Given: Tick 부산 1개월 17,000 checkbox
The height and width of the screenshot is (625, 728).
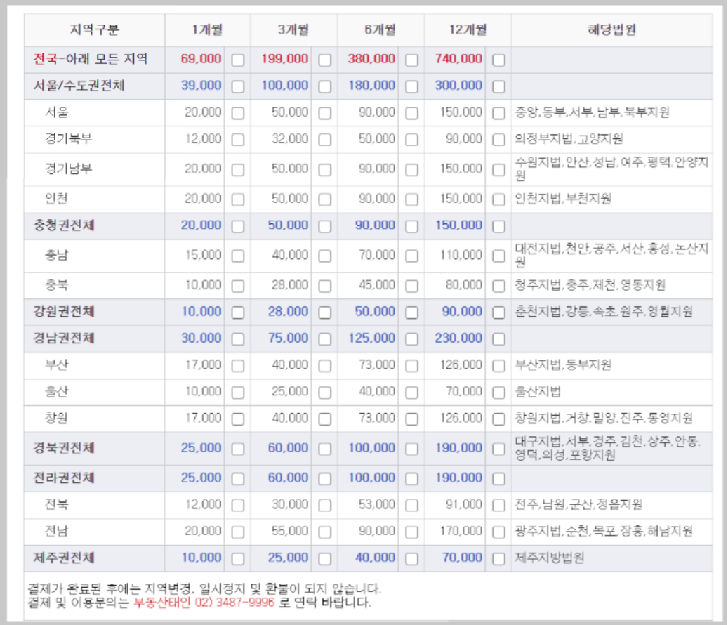Looking at the screenshot, I should [x=238, y=366].
